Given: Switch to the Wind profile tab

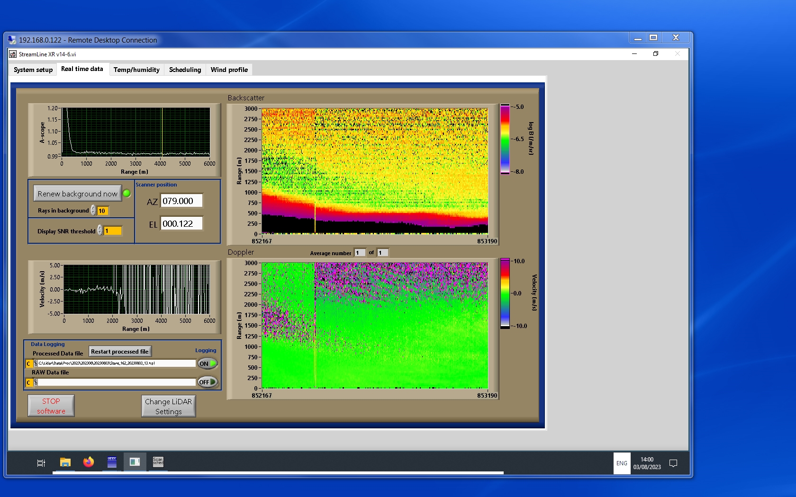Looking at the screenshot, I should click(x=229, y=70).
